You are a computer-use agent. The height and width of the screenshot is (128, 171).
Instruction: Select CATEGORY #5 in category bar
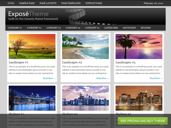pos(92,28)
